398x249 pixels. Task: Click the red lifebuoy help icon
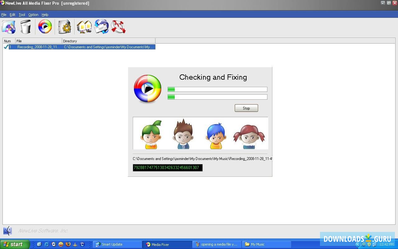[118, 27]
